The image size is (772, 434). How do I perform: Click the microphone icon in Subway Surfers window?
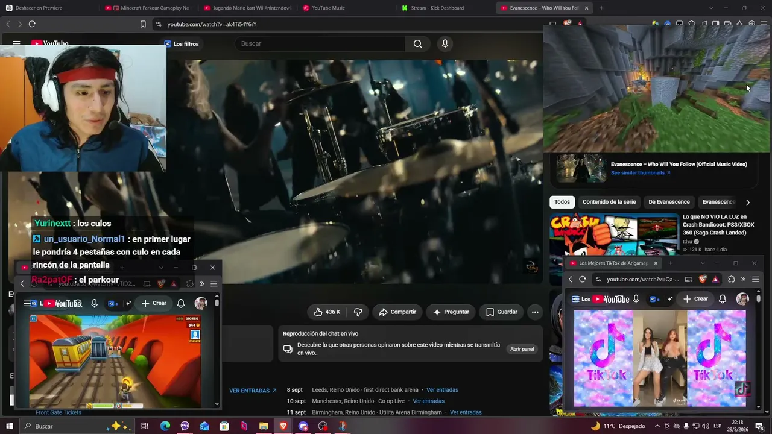coord(94,303)
